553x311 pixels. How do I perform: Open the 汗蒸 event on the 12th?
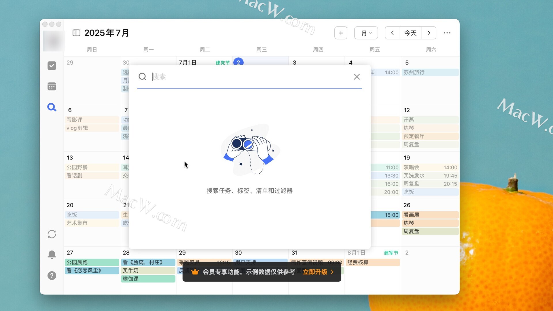tap(430, 120)
